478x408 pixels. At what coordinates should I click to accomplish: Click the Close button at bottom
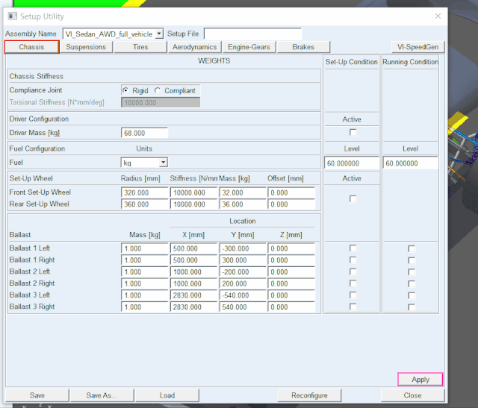pyautogui.click(x=412, y=395)
